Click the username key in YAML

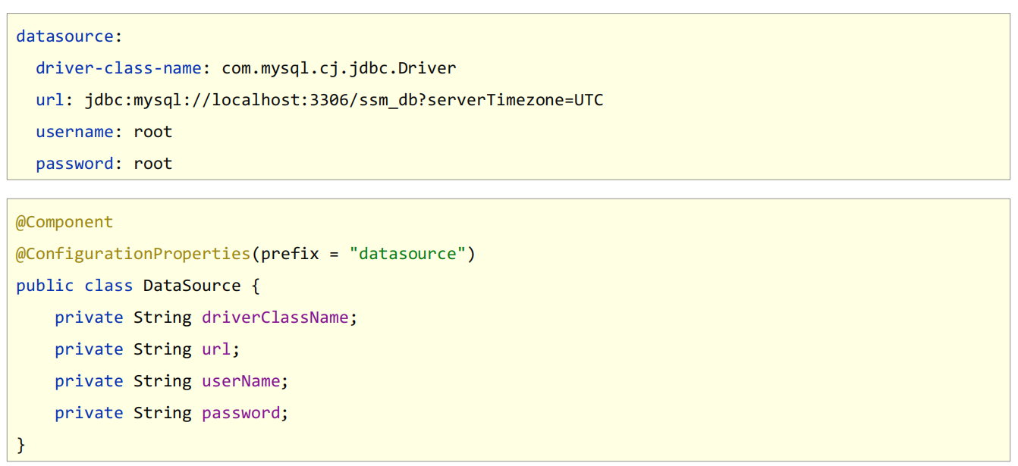click(74, 132)
